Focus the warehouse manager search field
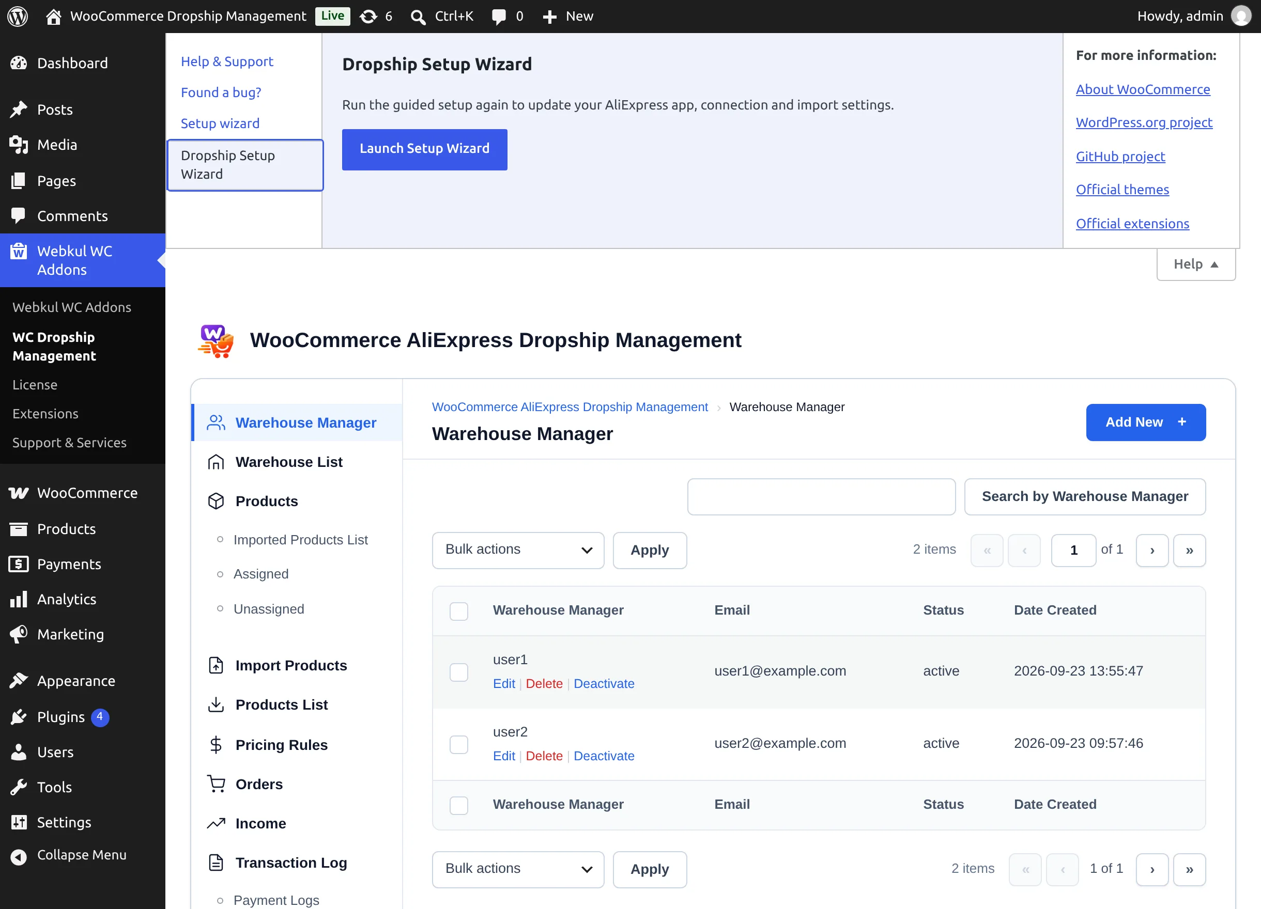This screenshot has height=909, width=1261. tap(821, 497)
